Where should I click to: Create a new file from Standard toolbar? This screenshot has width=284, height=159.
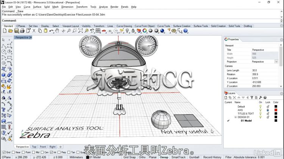point(5,31)
